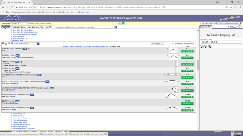The height and width of the screenshot is (136, 243).
Task: Open the Available Carts date dropdown
Action: (221, 42)
